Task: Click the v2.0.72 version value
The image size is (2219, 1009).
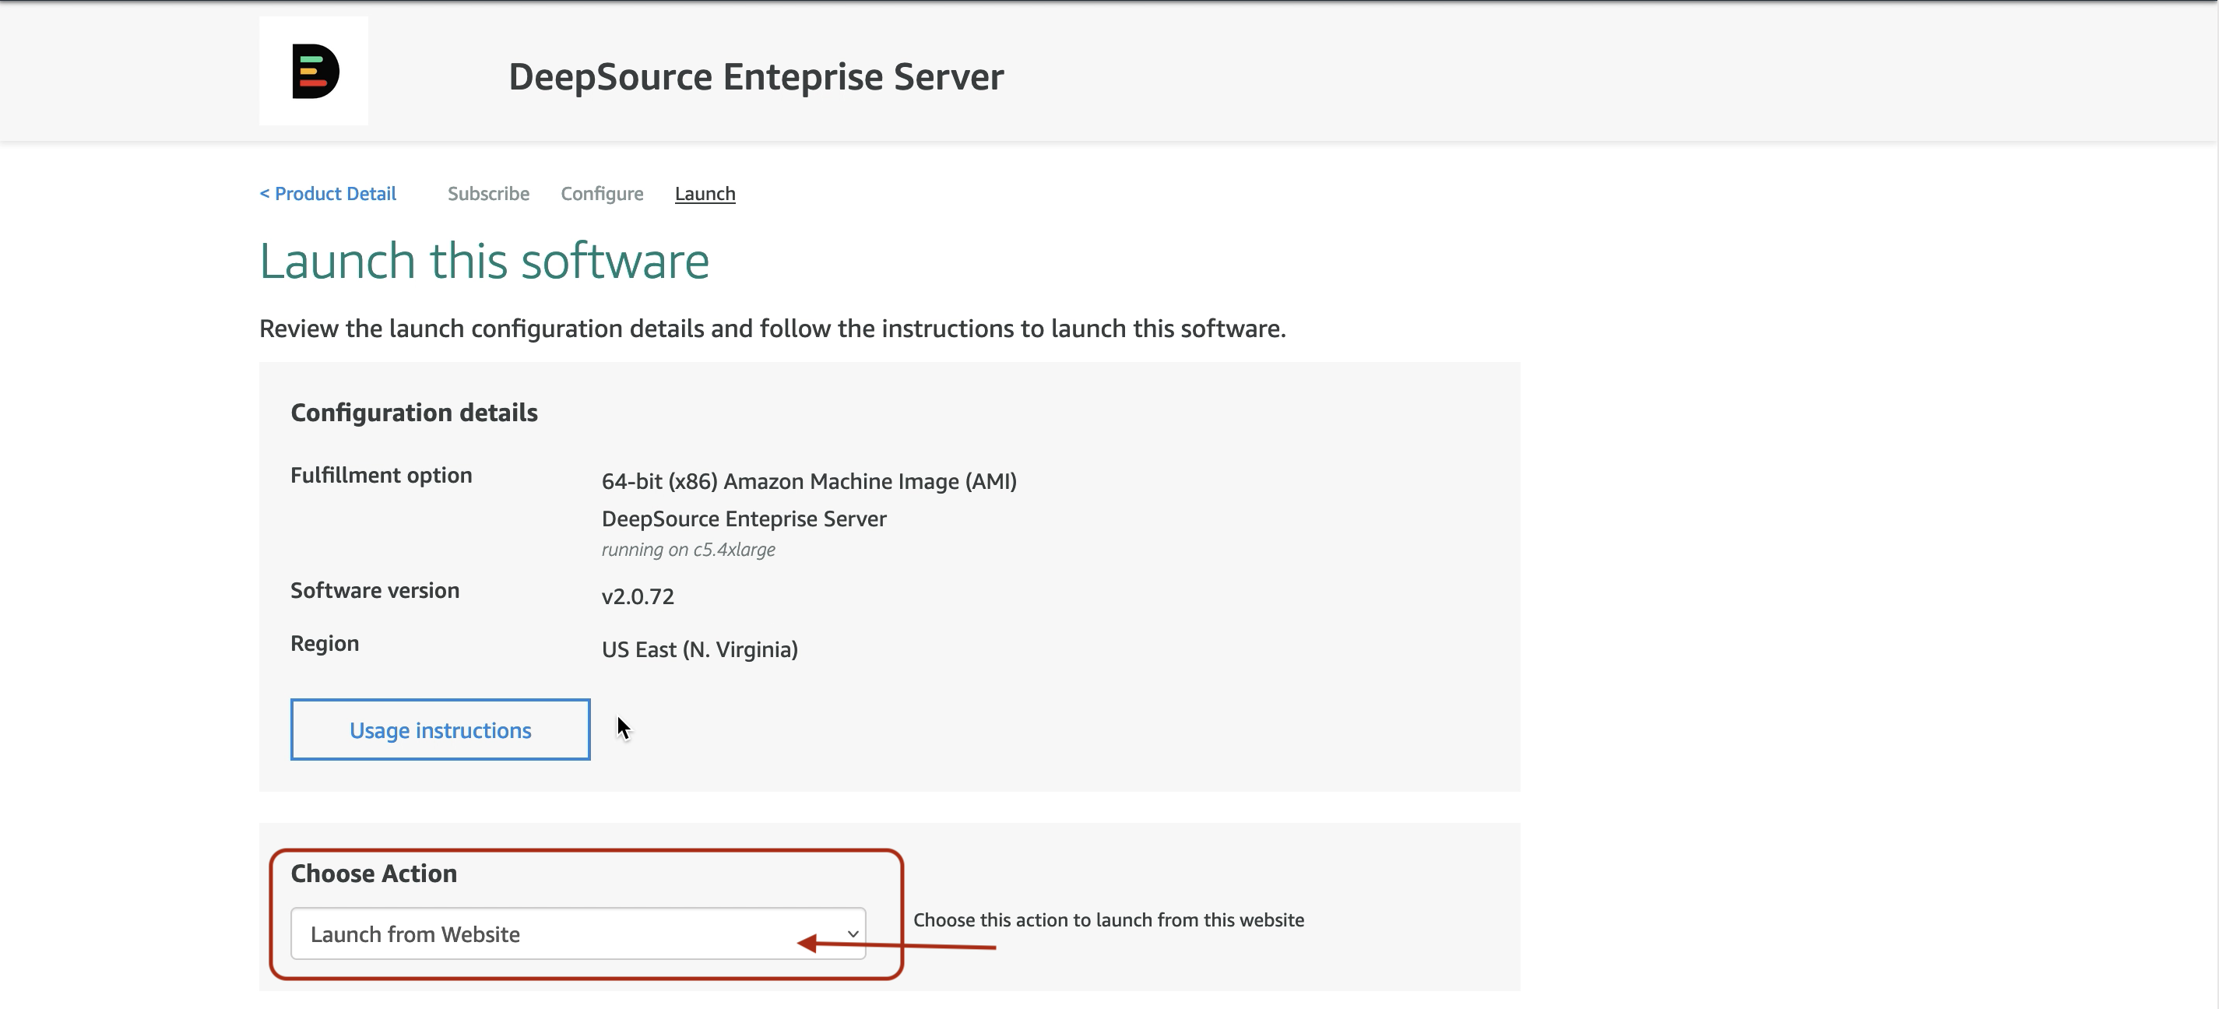Action: pos(638,596)
